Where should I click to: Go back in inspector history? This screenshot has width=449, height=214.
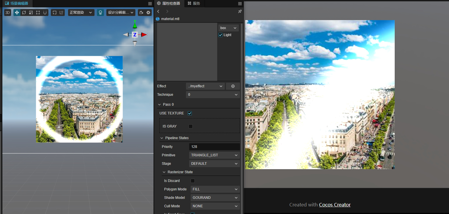(158, 11)
